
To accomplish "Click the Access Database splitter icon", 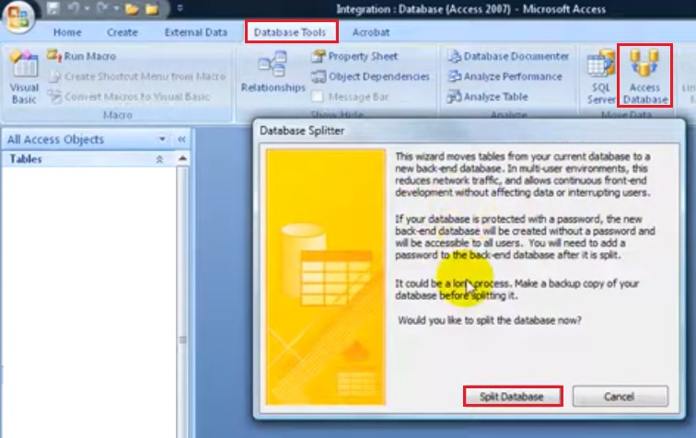I will pyautogui.click(x=645, y=76).
